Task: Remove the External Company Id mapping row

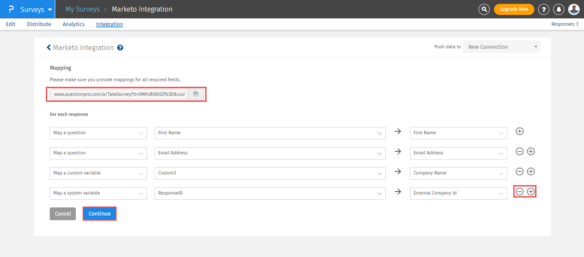Action: (519, 192)
